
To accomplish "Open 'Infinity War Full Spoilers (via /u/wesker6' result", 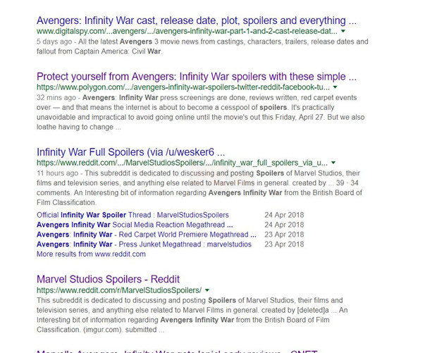I will point(131,152).
